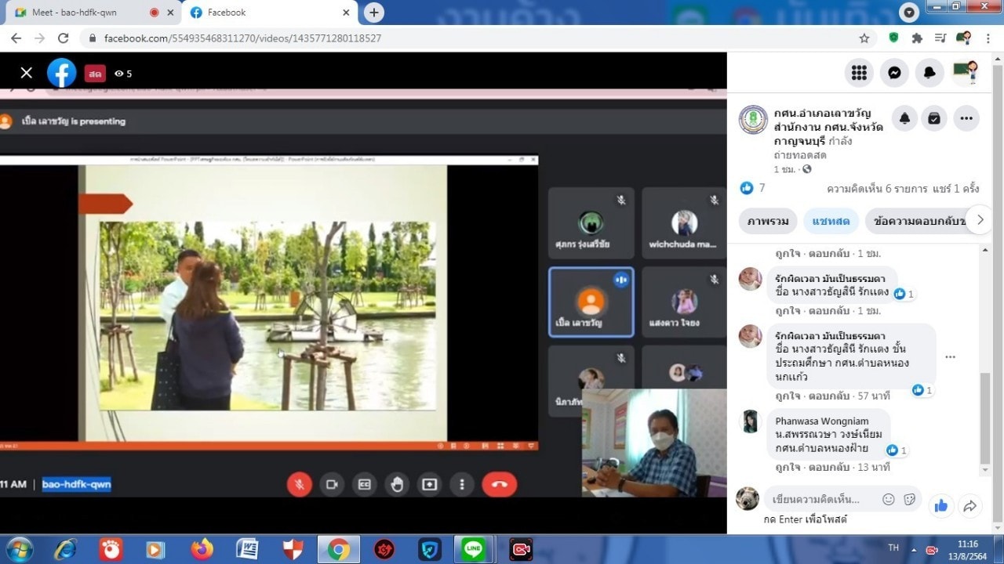Open Facebook Messenger icon
This screenshot has width=1004, height=564.
coord(894,73)
